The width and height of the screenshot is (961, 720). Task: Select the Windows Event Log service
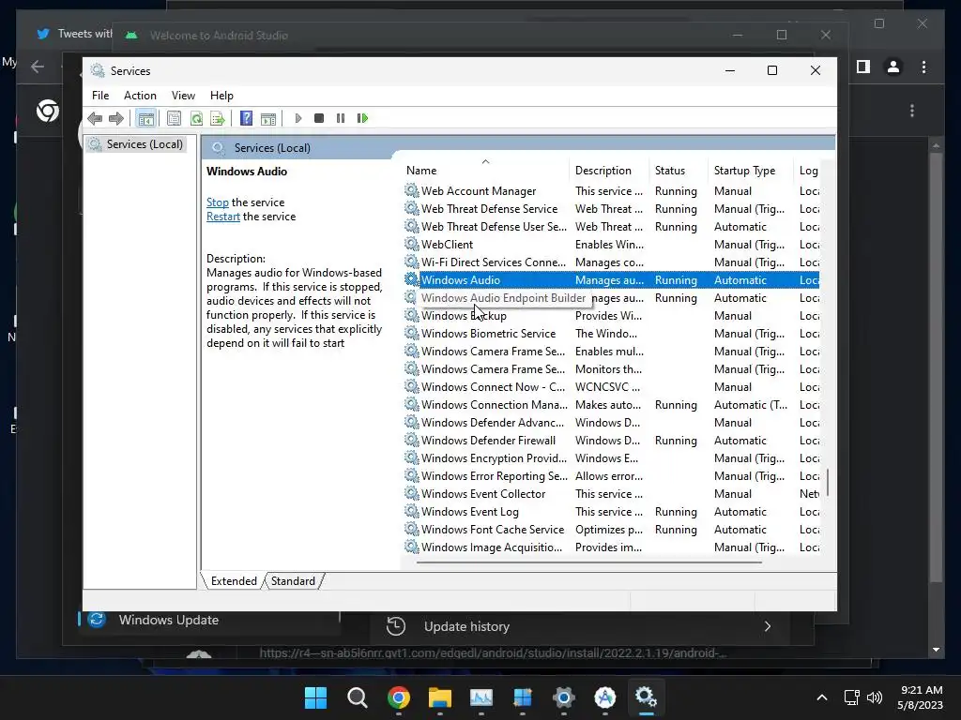[611, 511]
